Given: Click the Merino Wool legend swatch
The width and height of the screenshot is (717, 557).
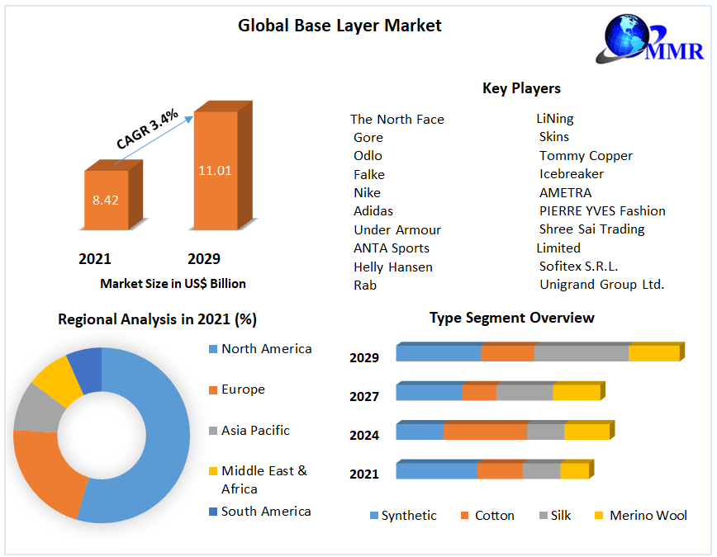Looking at the screenshot, I should [599, 516].
